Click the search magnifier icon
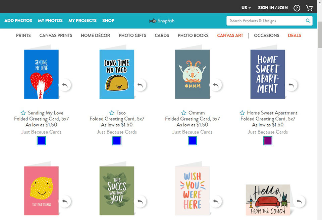Screen dimensions: 322x220 [308, 21]
